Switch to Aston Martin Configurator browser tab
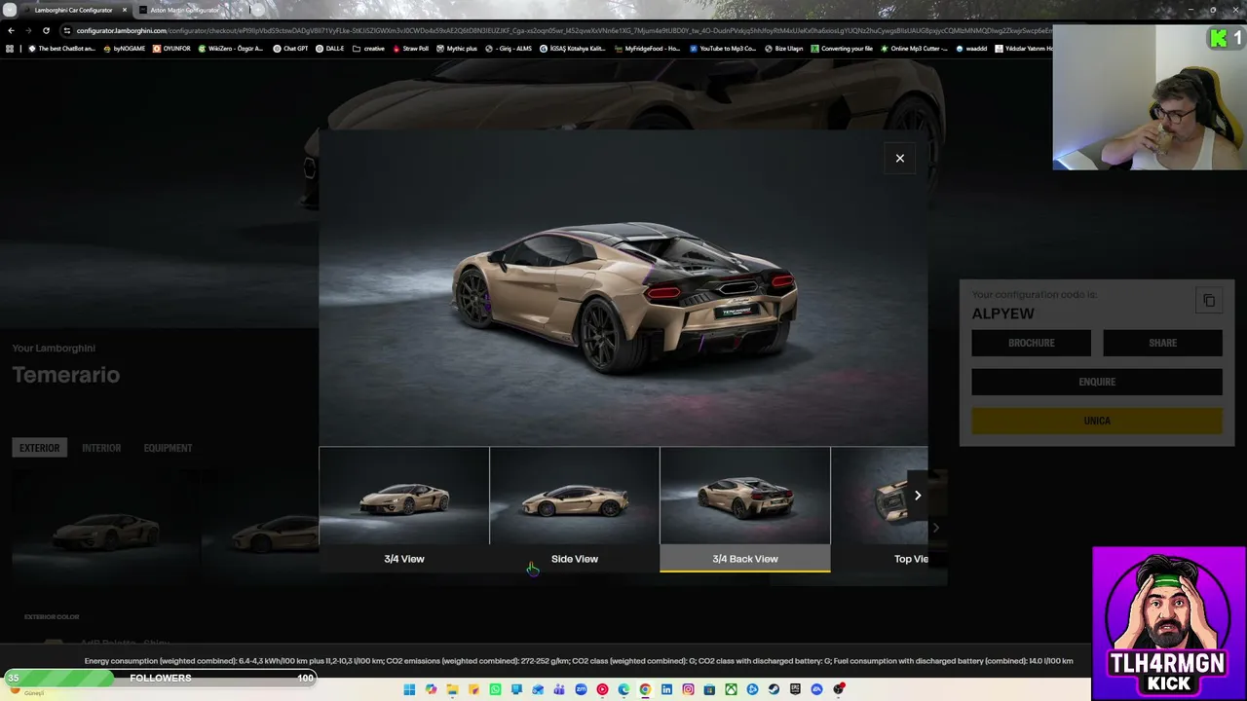Image resolution: width=1247 pixels, height=701 pixels. pos(184,10)
